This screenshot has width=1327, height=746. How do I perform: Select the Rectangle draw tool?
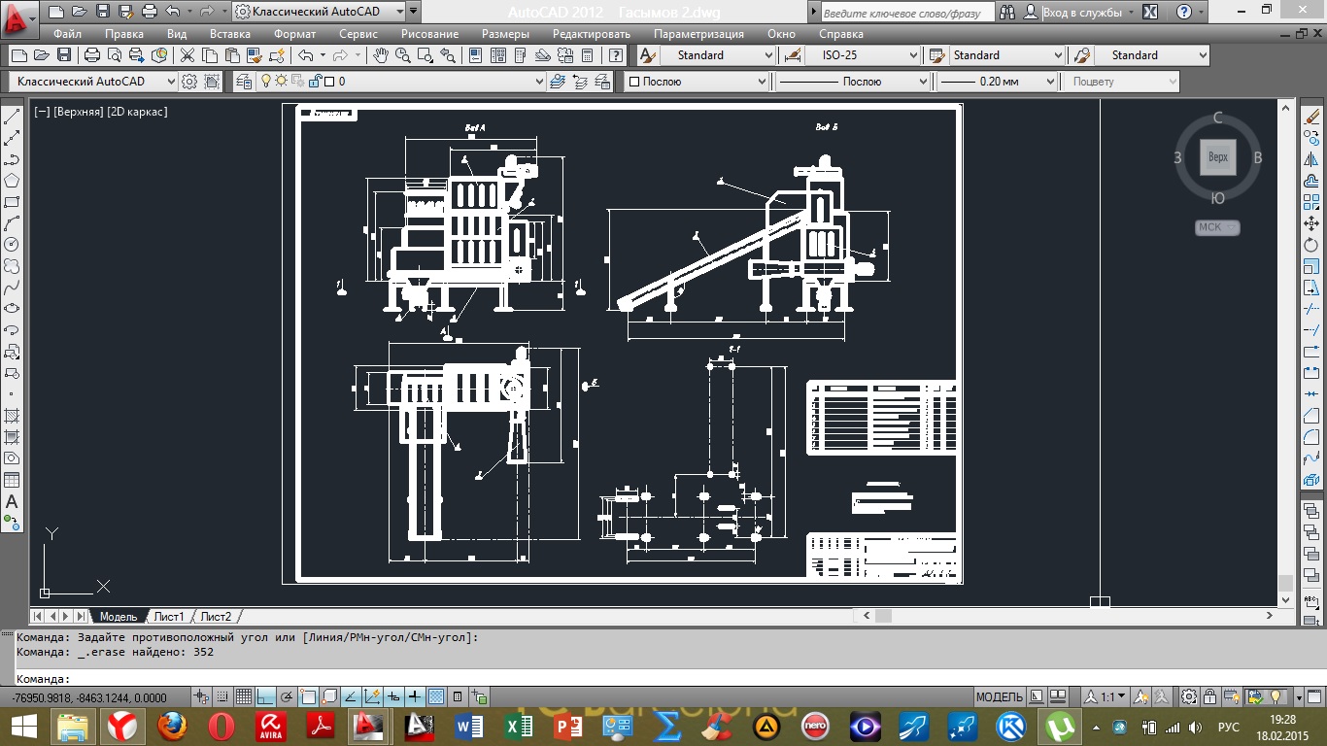[13, 202]
